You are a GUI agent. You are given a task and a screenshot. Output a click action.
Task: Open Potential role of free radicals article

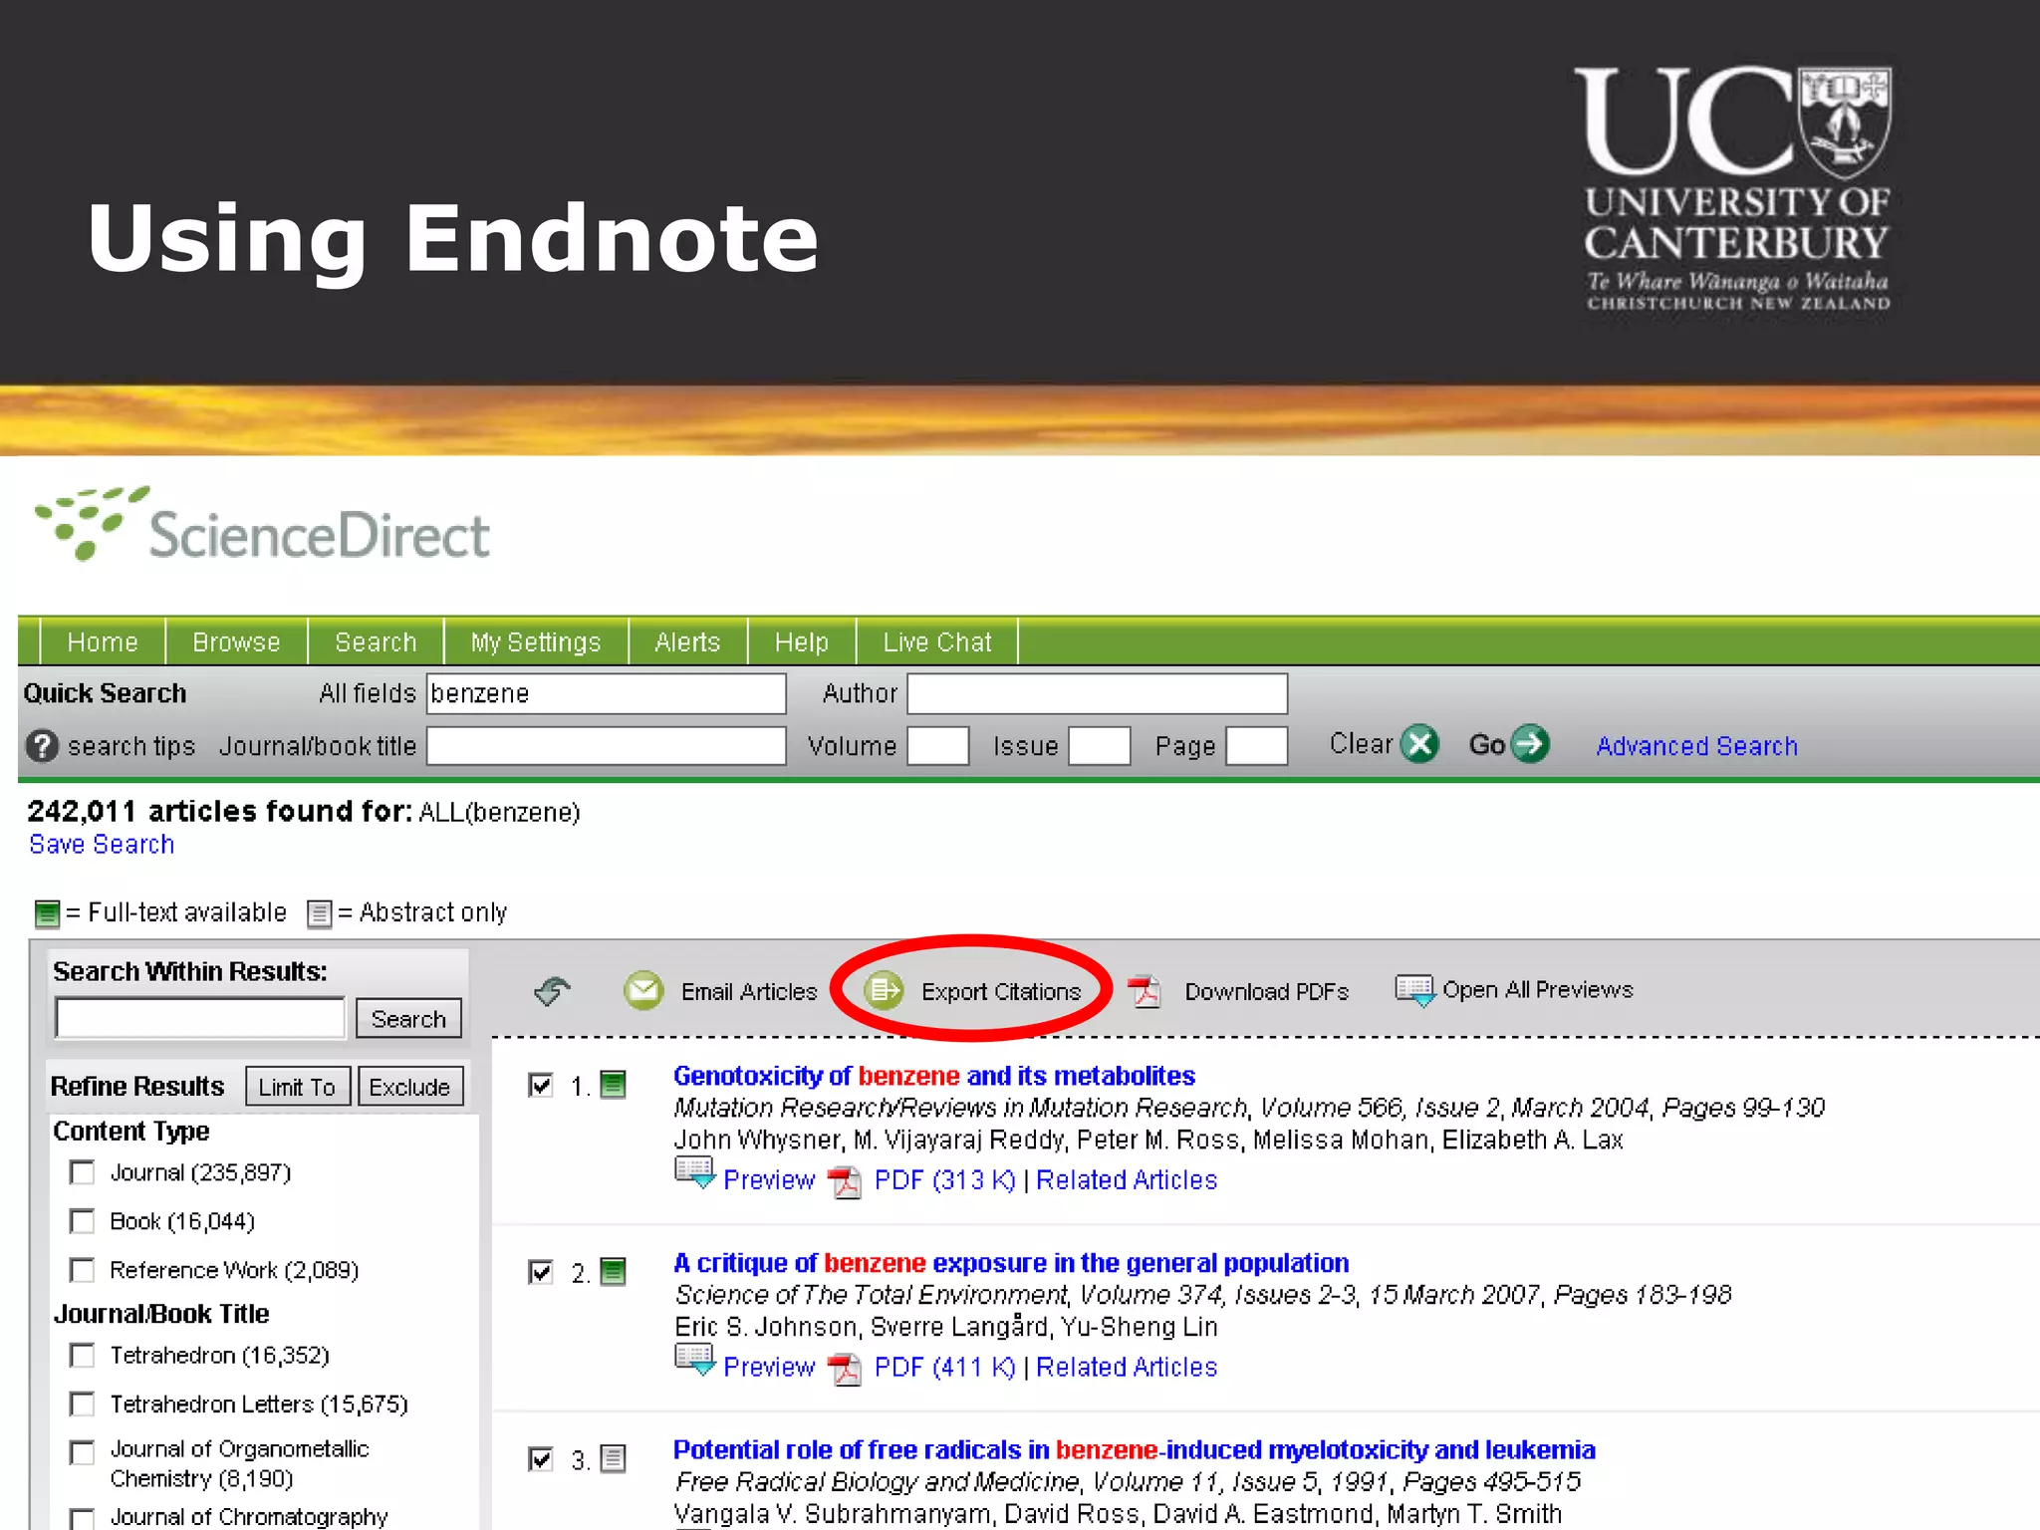tap(1135, 1450)
